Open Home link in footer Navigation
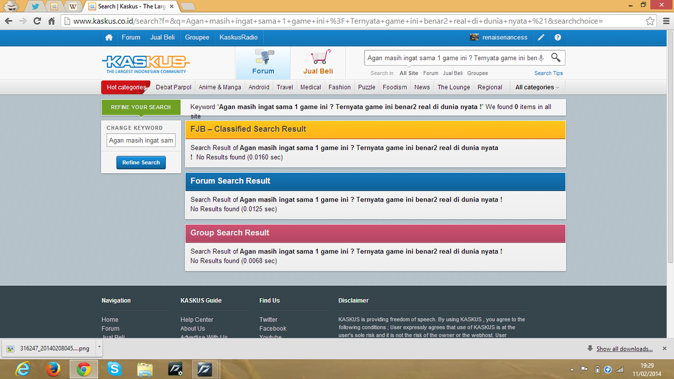This screenshot has width=674, height=379. click(110, 320)
